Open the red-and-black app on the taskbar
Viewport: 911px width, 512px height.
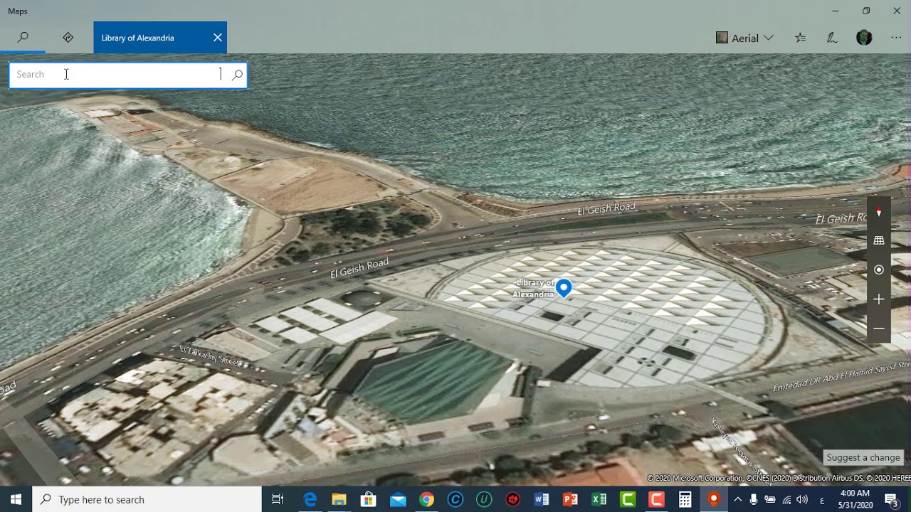(512, 499)
